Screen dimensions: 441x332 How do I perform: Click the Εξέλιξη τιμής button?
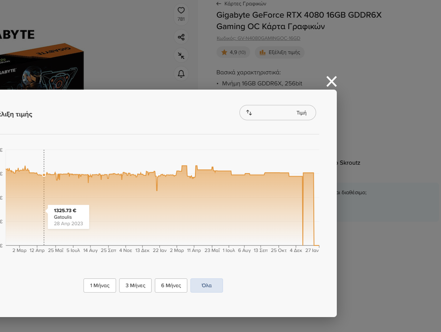pyautogui.click(x=279, y=52)
